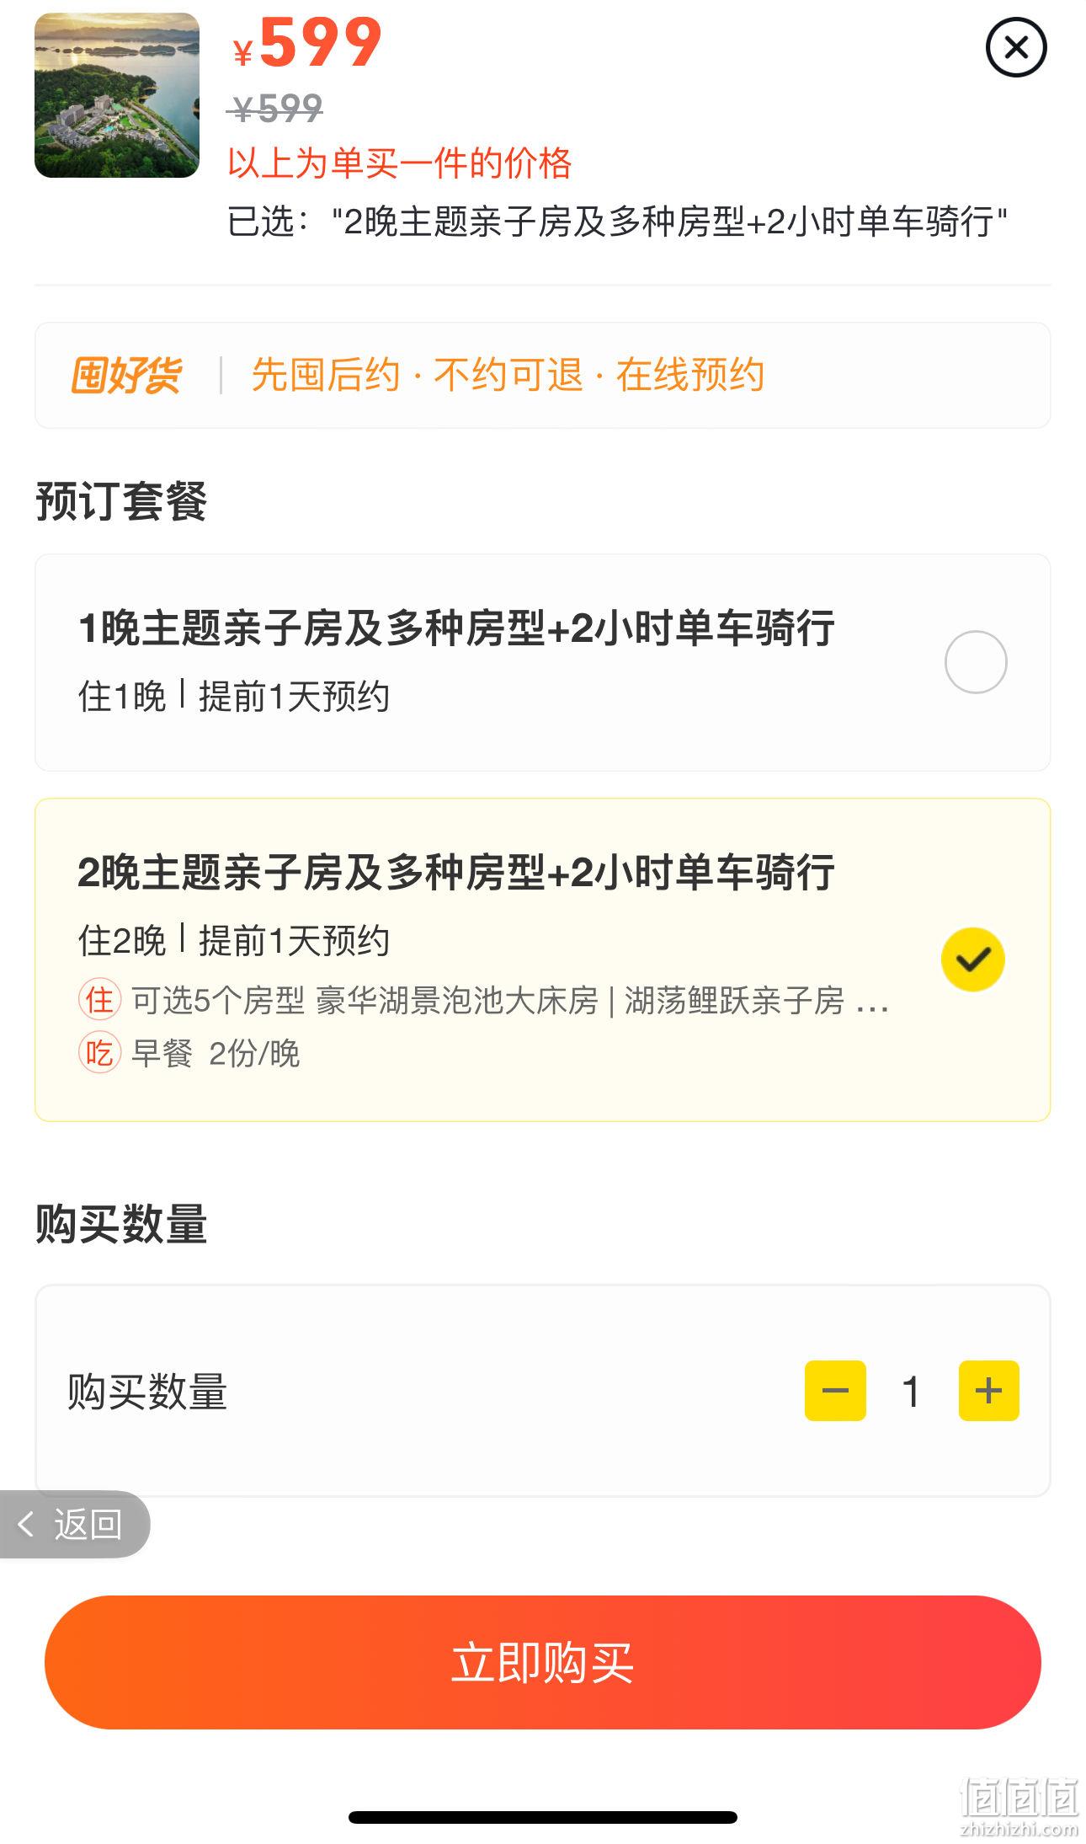Tap the 早餐 2份/晚 meal details
Screen dimensions: 1086x1844
[216, 1054]
